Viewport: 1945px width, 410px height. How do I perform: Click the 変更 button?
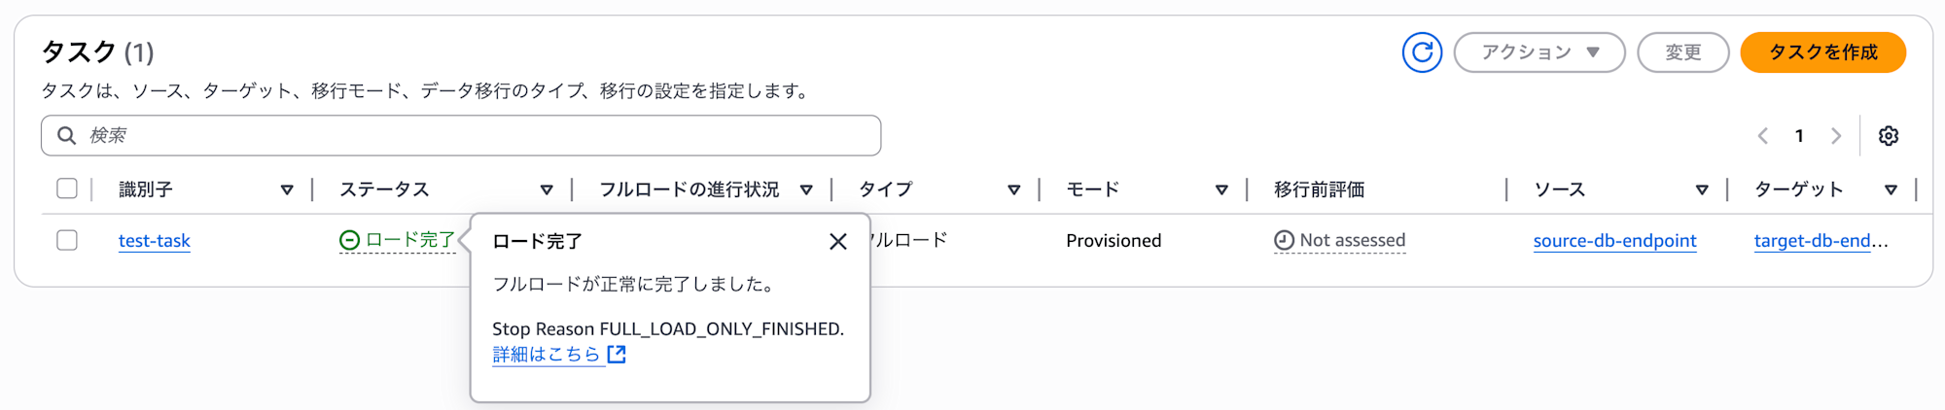click(x=1682, y=52)
